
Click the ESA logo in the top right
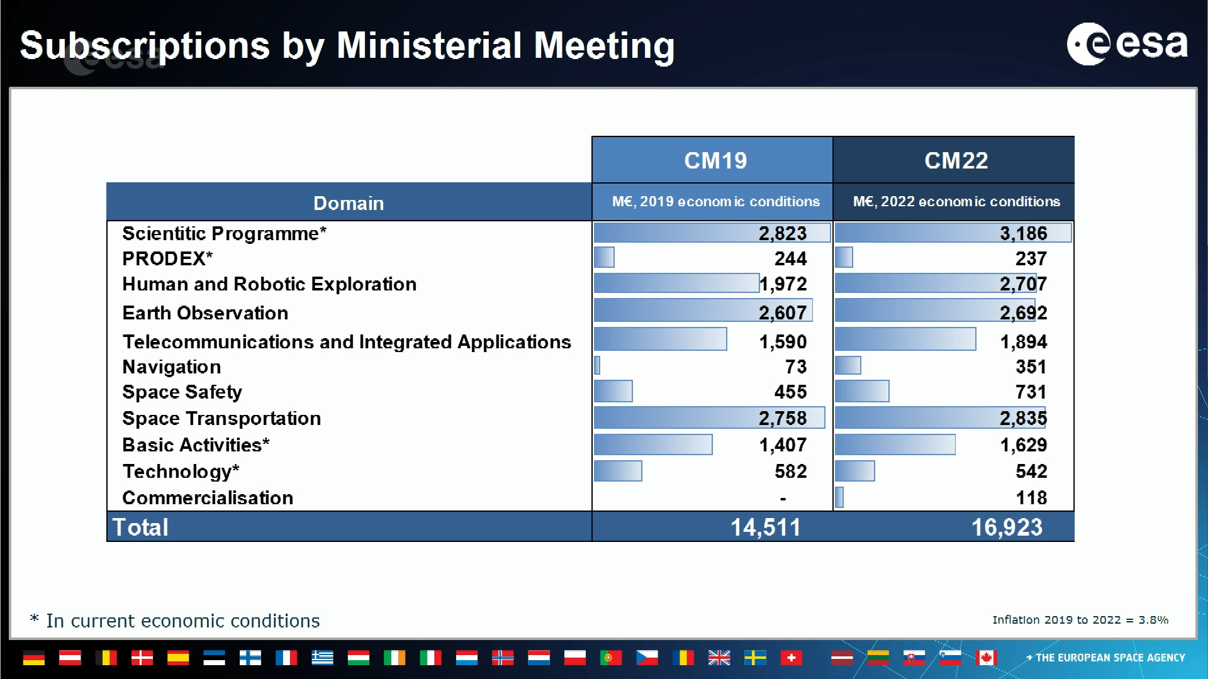coord(1127,44)
